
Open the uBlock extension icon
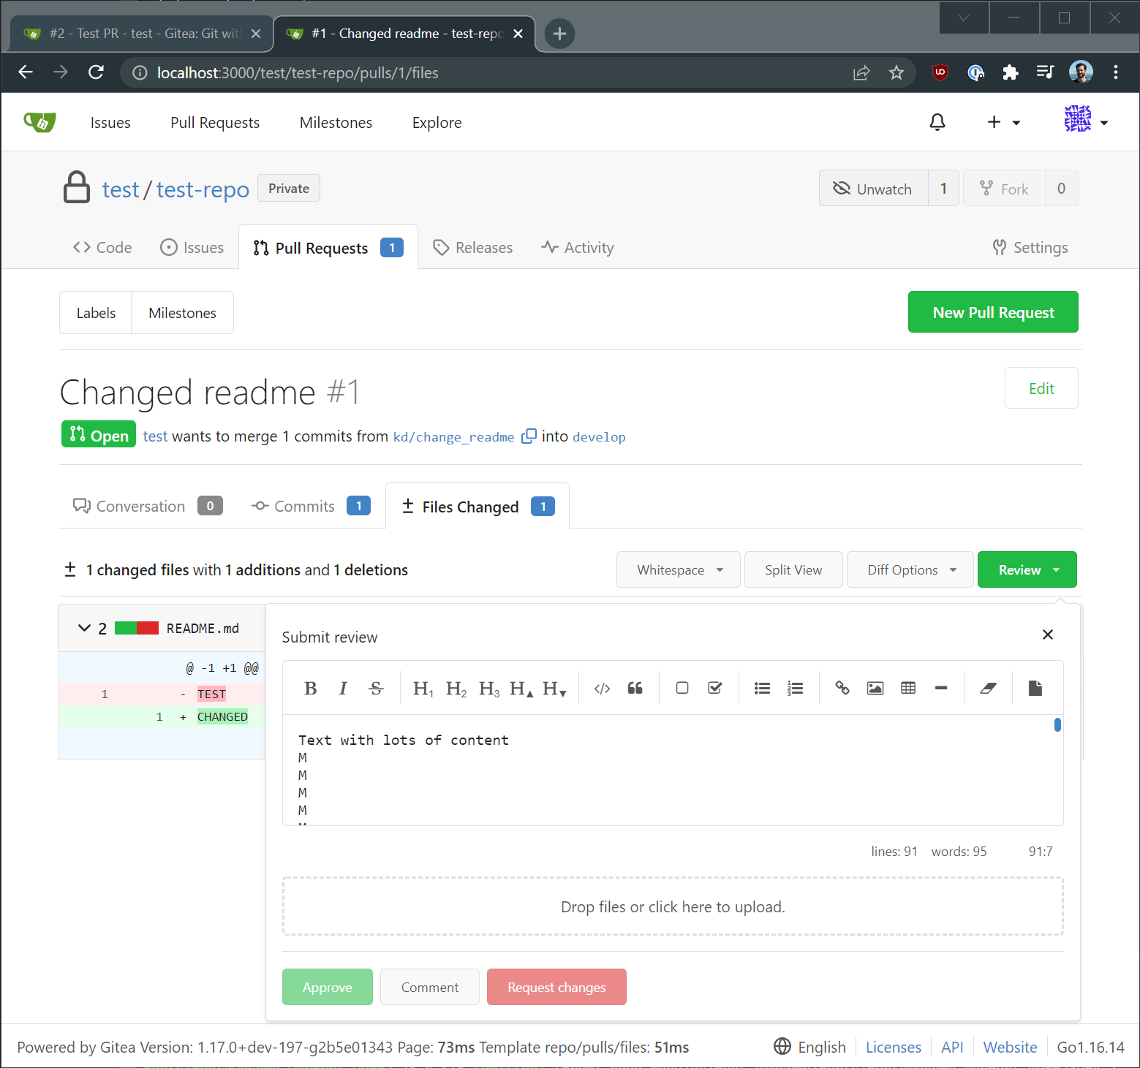pos(940,72)
